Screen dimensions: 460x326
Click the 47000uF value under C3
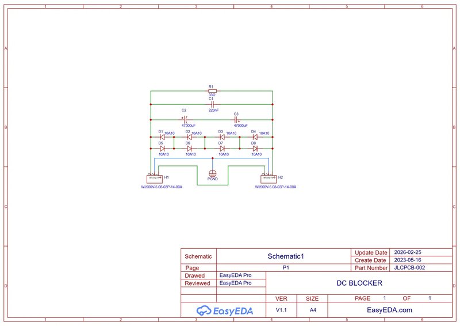coord(240,126)
